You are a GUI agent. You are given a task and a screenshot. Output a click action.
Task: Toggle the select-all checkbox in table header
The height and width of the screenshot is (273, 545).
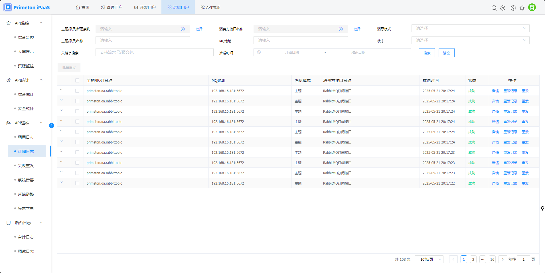tap(77, 80)
